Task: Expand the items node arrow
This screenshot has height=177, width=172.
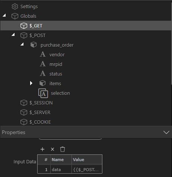Action: (x=31, y=83)
